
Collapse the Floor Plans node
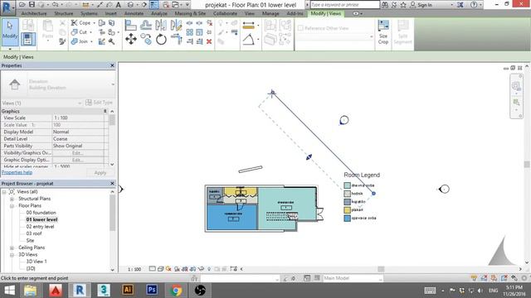pos(12,206)
